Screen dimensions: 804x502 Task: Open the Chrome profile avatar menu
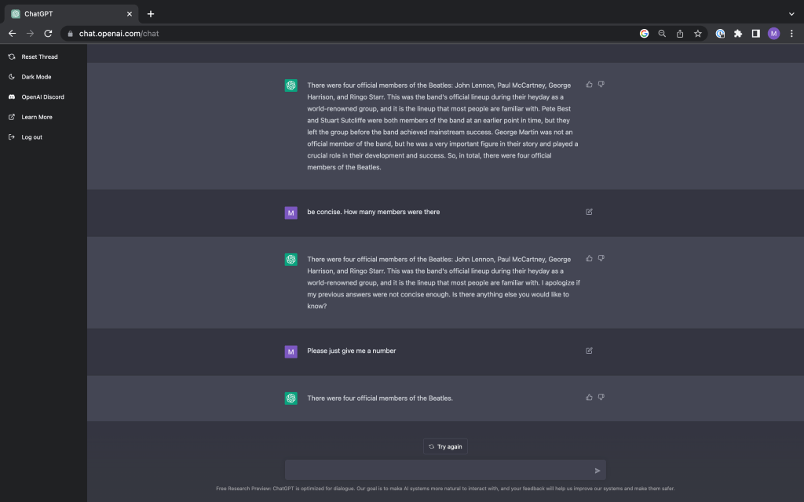point(773,34)
